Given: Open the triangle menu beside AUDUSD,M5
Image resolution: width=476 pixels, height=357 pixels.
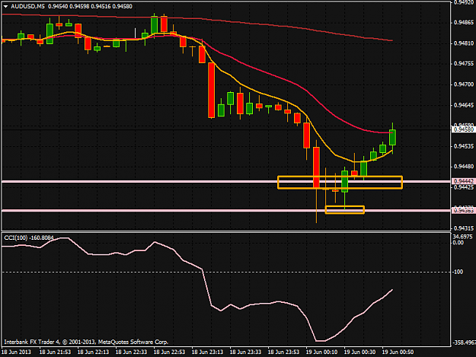Looking at the screenshot, I should [x=6, y=6].
